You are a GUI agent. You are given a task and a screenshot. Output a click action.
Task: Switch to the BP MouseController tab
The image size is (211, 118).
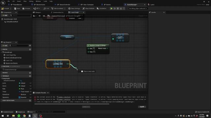[64, 5]
